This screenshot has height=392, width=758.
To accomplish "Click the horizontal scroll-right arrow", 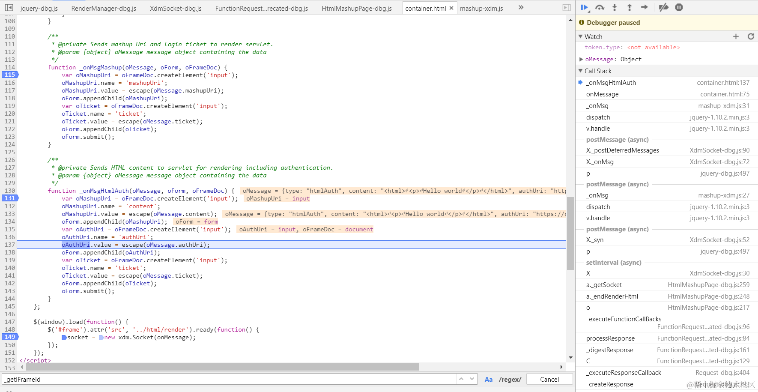I will tap(561, 367).
